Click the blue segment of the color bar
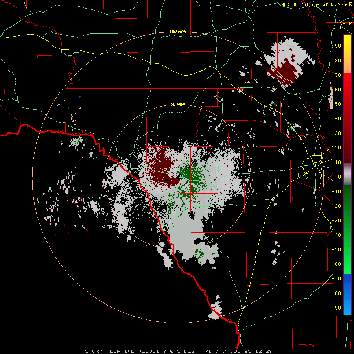The width and height of the screenshot is (354, 354). (347, 294)
